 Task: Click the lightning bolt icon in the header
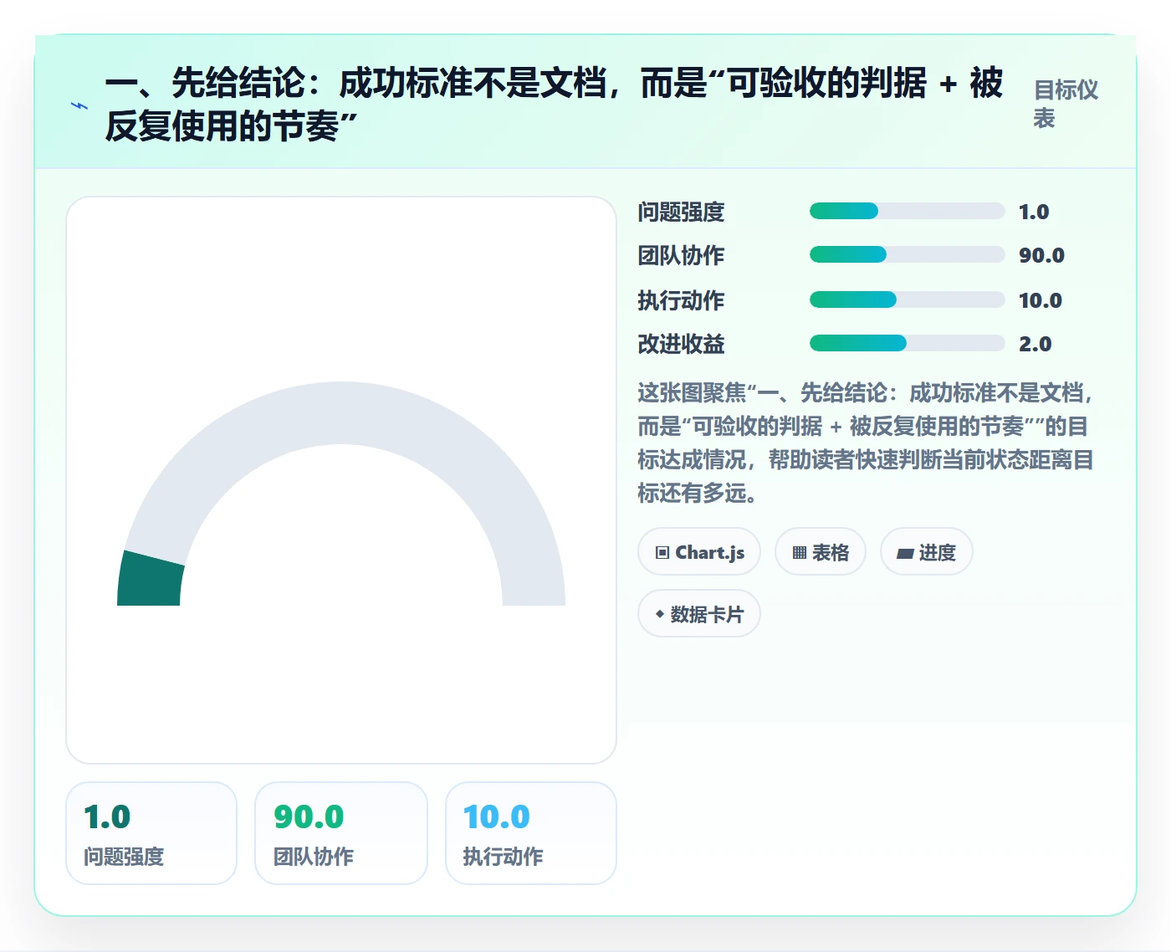79,105
